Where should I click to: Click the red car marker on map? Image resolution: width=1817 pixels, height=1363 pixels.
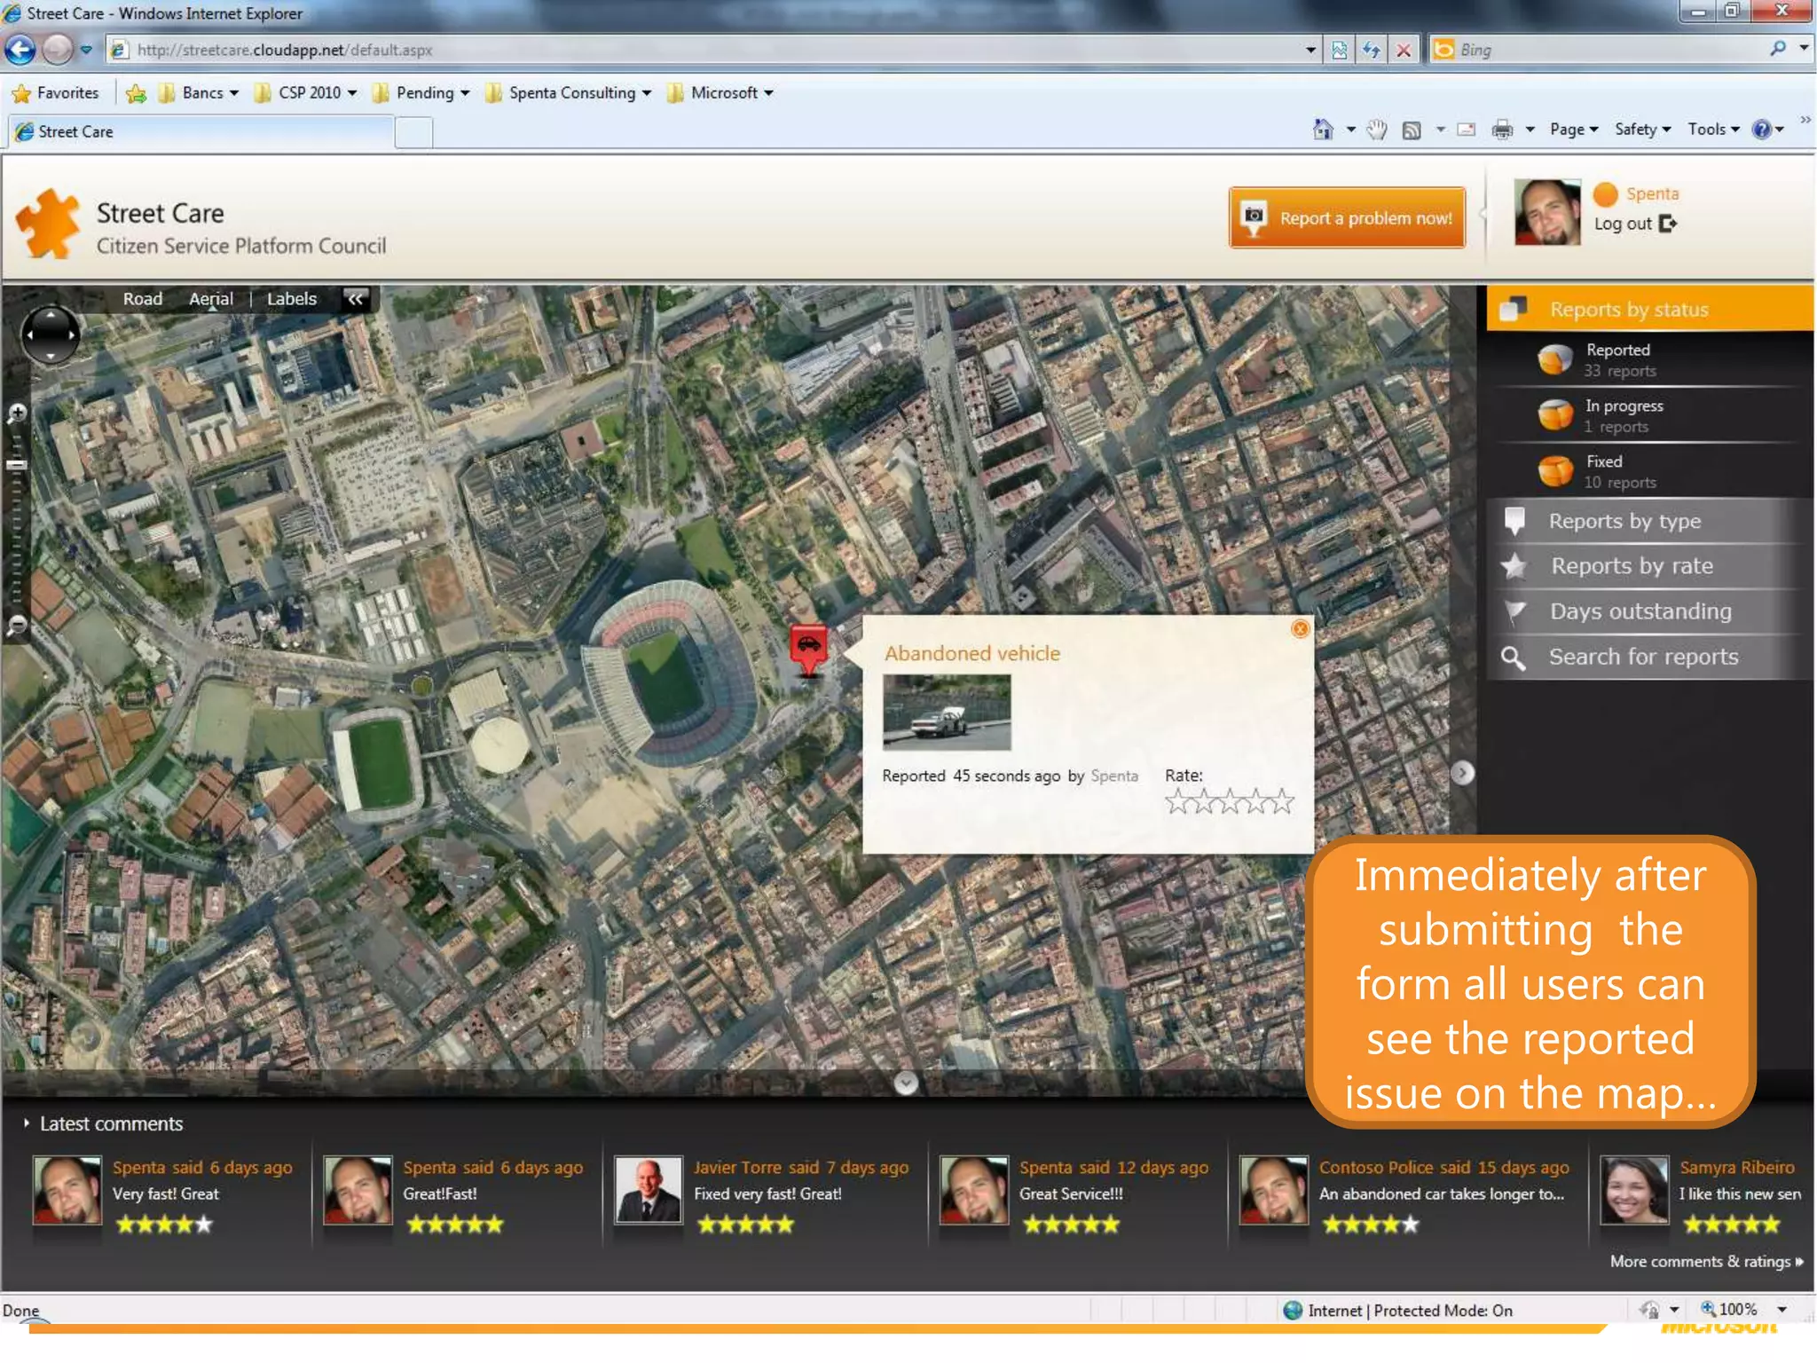click(x=808, y=650)
